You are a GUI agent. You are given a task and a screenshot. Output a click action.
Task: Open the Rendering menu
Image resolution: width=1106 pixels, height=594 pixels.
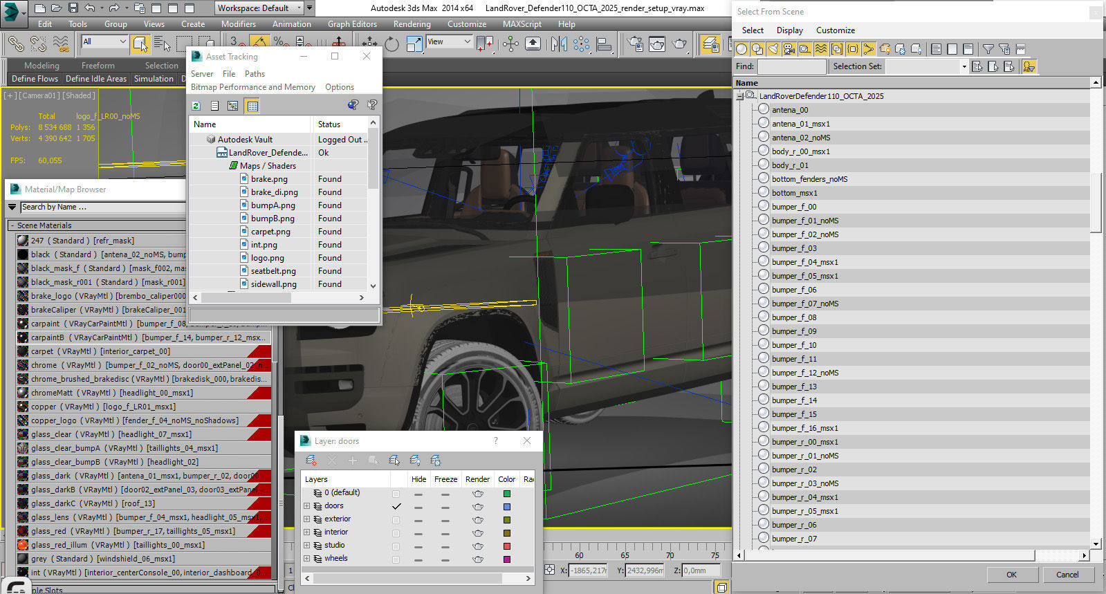412,24
